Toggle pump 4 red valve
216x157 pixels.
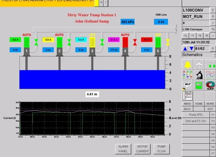135,42
